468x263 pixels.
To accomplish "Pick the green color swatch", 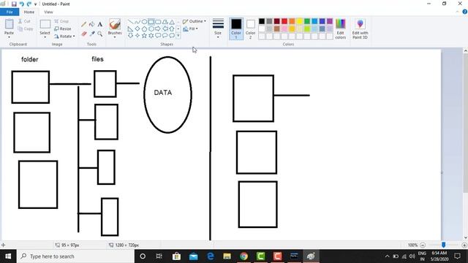I will pyautogui.click(x=307, y=21).
